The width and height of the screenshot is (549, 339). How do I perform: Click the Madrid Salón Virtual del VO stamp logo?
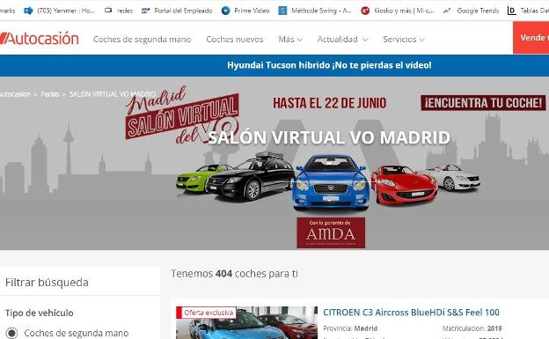182,115
